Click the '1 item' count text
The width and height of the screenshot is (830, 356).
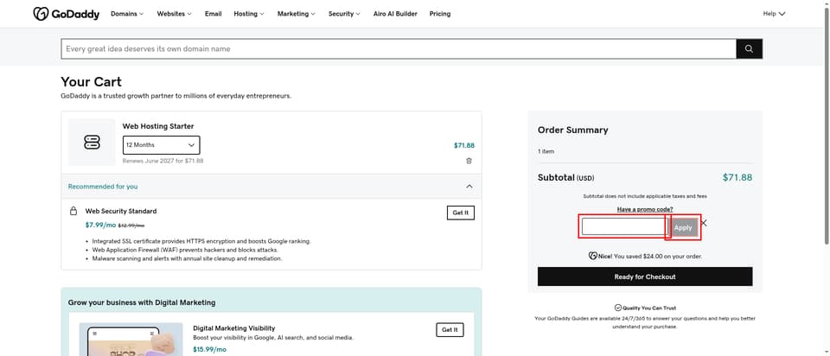point(546,151)
